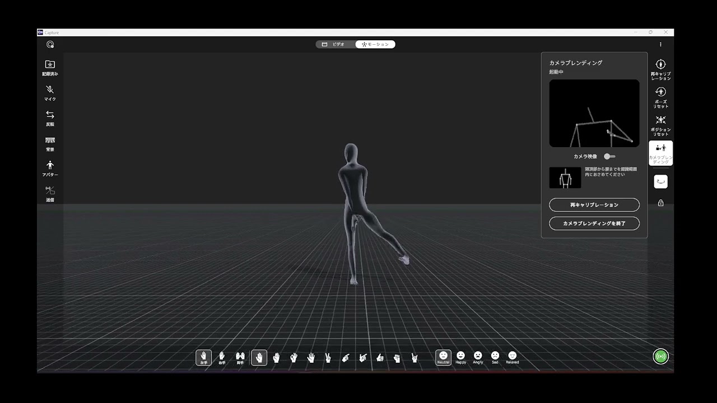Image resolution: width=717 pixels, height=403 pixels.
Task: Click the カメラブレンディング panel title
Action: 576,63
